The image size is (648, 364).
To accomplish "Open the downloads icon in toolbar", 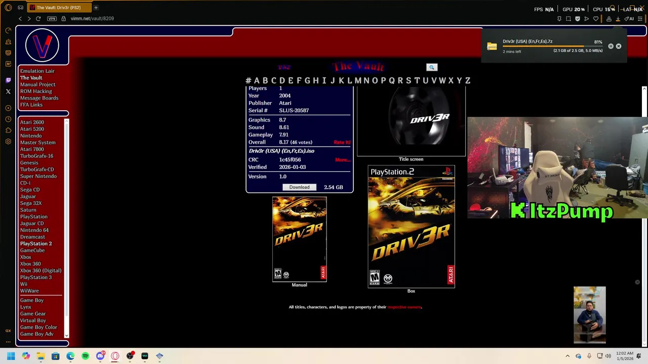I will point(618,19).
